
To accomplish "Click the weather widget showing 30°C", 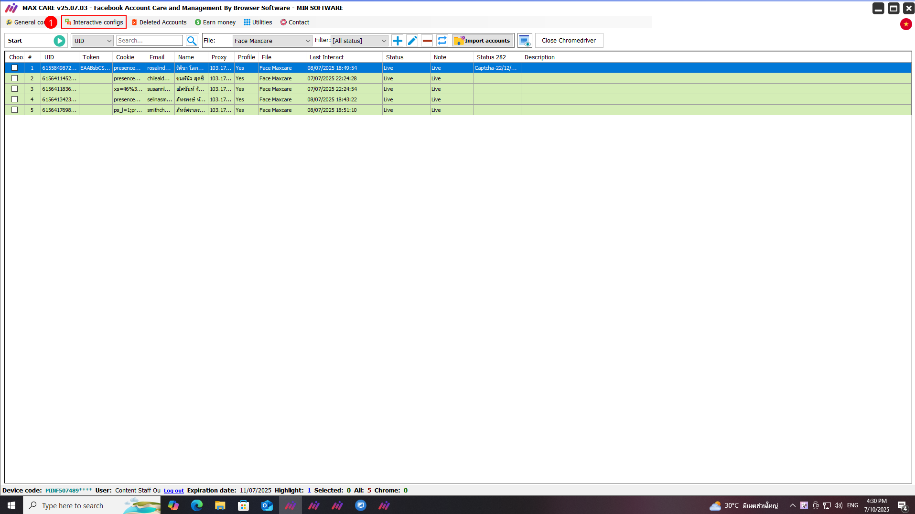I will (x=743, y=505).
